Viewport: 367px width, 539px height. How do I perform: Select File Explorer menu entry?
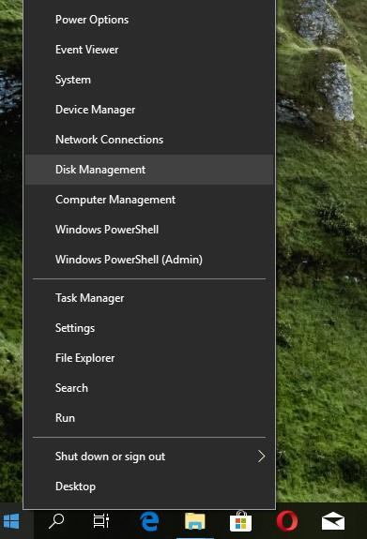click(149, 358)
